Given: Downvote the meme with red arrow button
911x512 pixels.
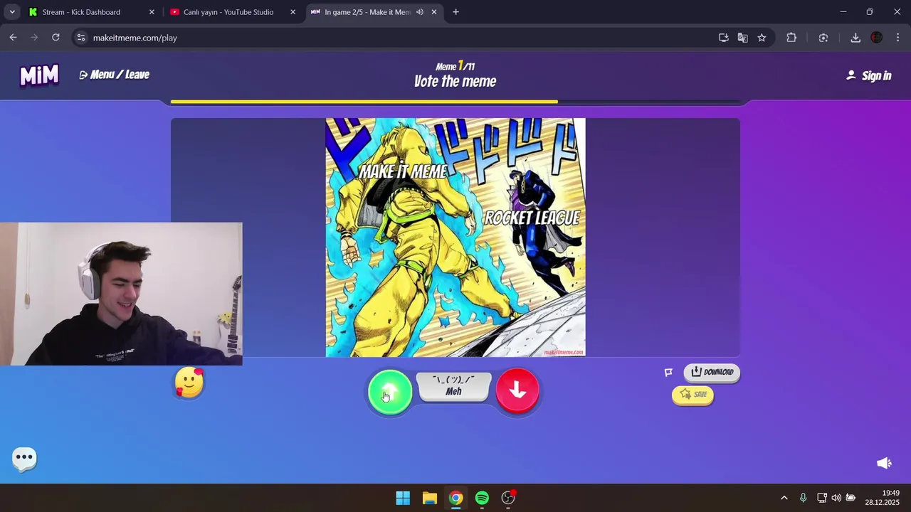Looking at the screenshot, I should (517, 390).
